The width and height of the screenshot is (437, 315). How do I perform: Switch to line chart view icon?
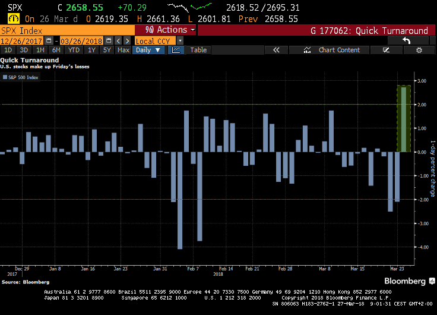point(176,50)
